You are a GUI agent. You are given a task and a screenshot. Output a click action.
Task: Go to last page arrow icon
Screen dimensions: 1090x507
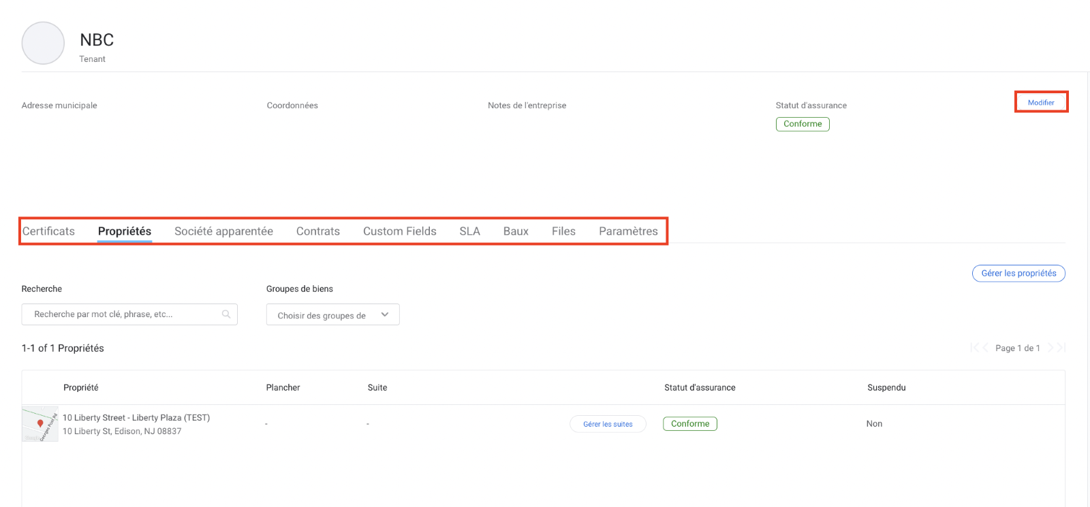(x=1061, y=348)
